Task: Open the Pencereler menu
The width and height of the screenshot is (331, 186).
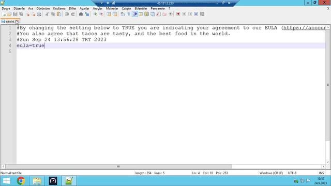Action: 158,9
